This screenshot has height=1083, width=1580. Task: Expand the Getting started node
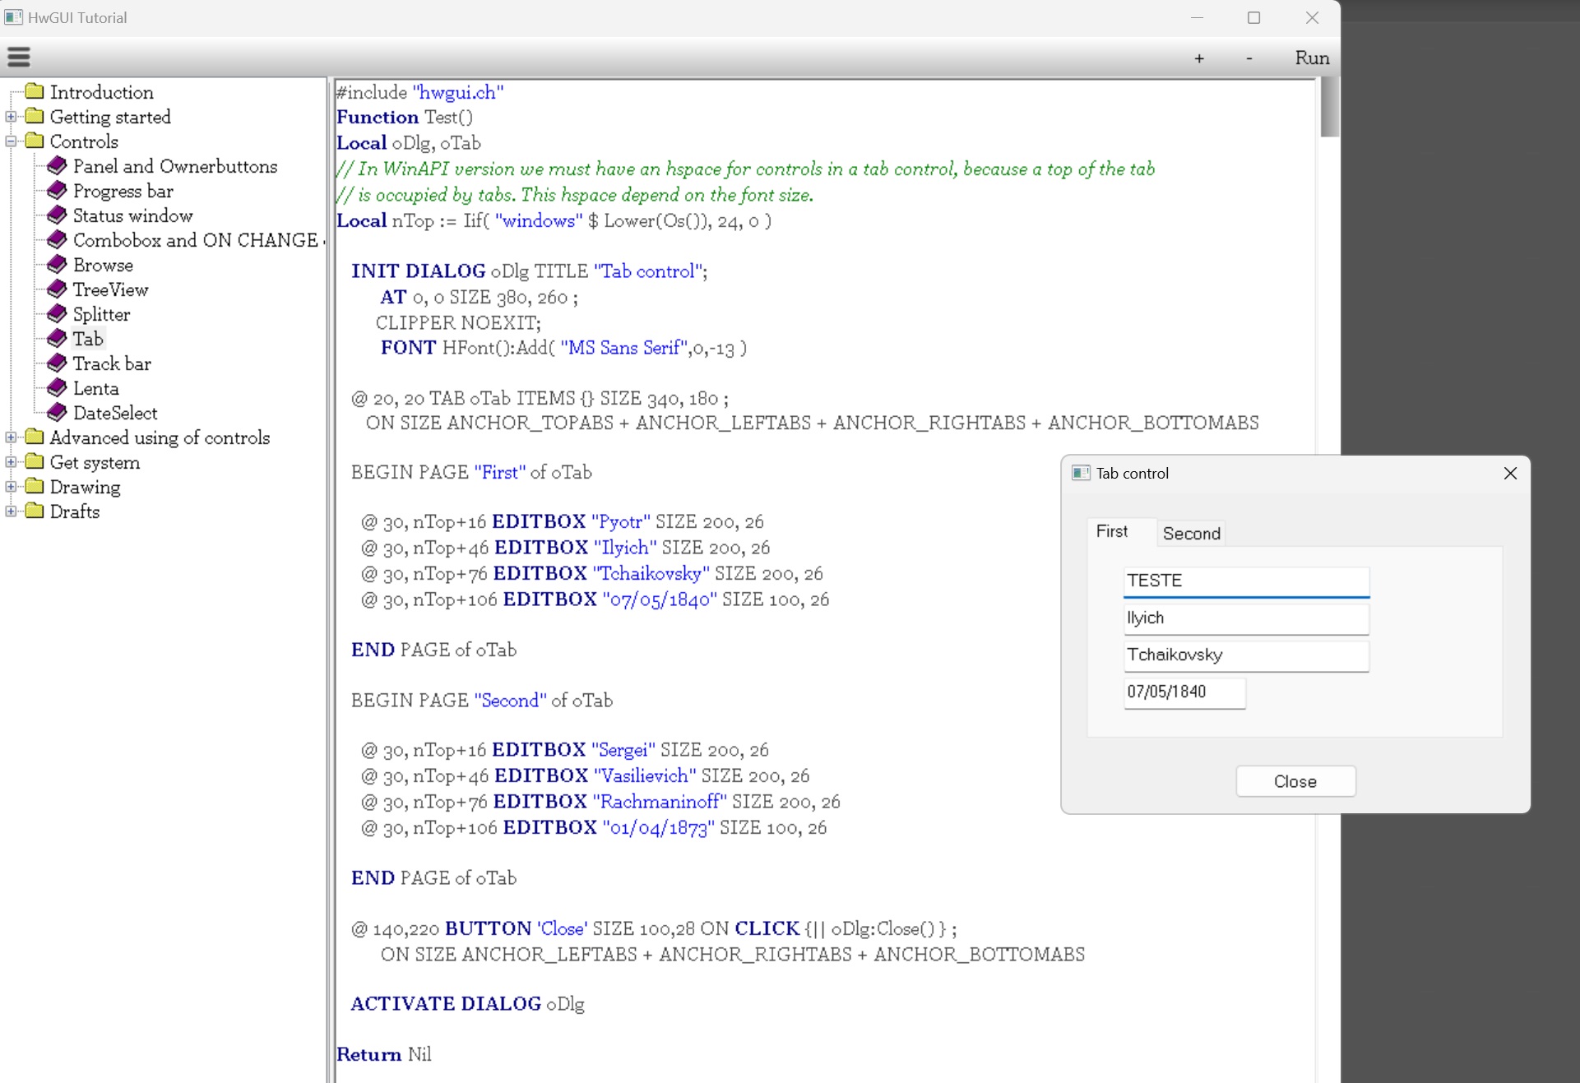[x=12, y=117]
